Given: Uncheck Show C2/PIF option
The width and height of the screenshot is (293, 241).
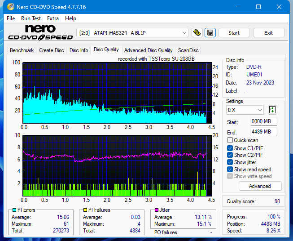Looking at the screenshot, I should (x=230, y=155).
